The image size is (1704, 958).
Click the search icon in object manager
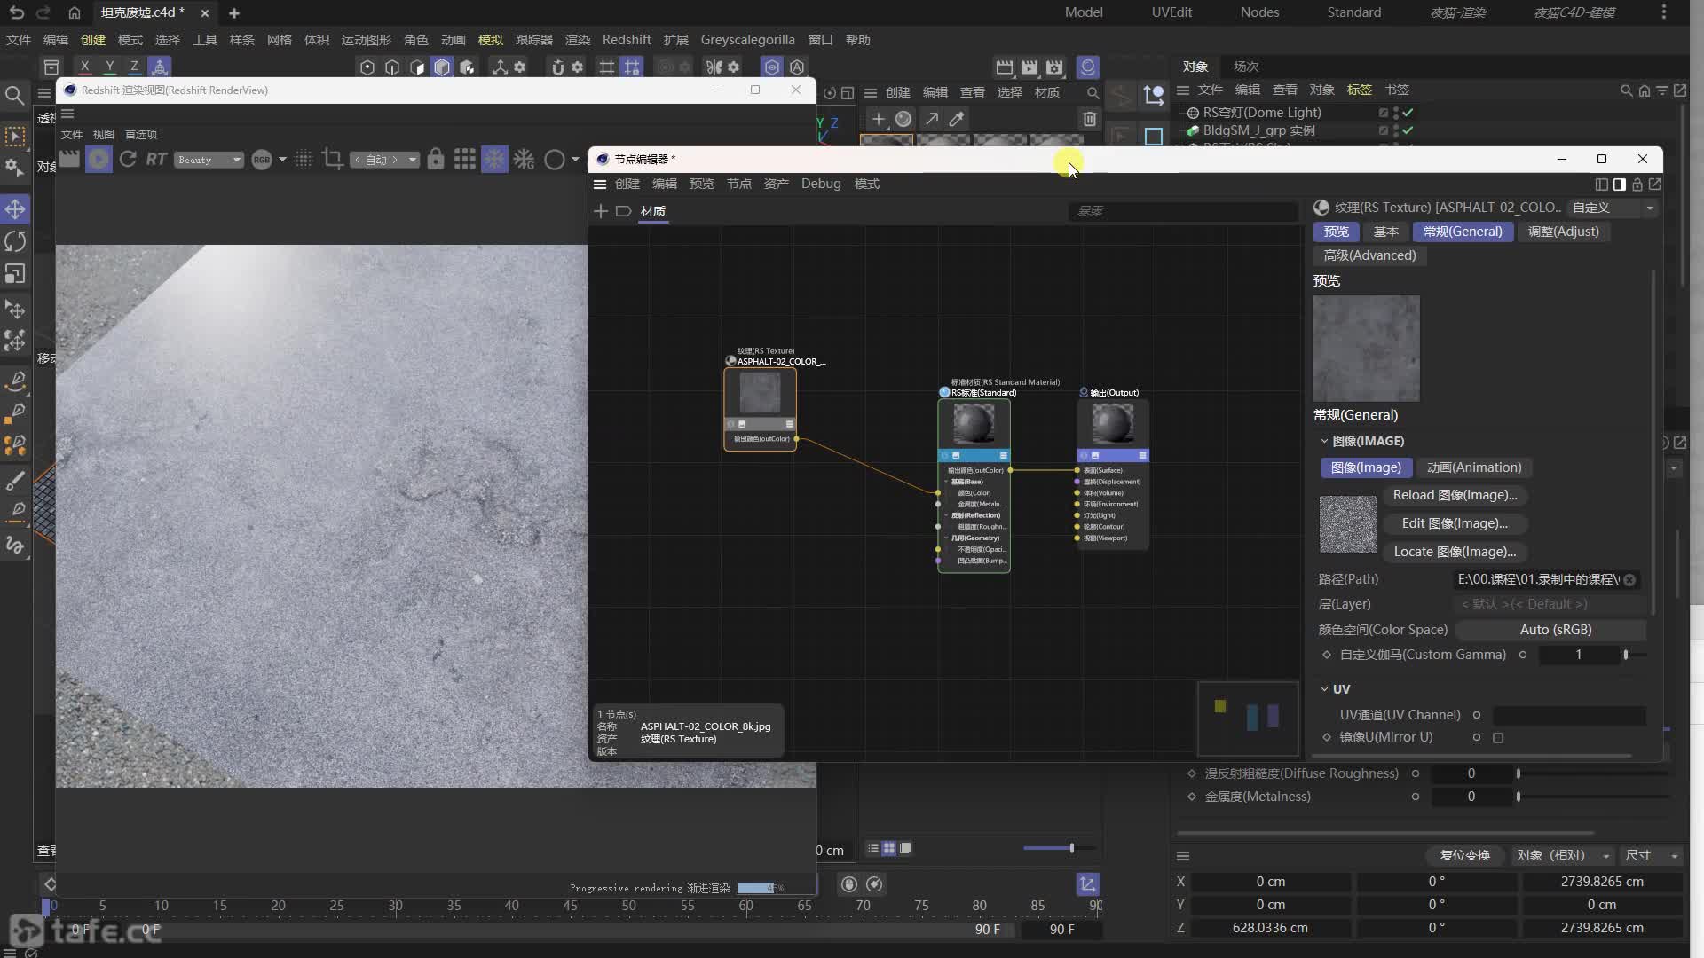(x=1626, y=90)
